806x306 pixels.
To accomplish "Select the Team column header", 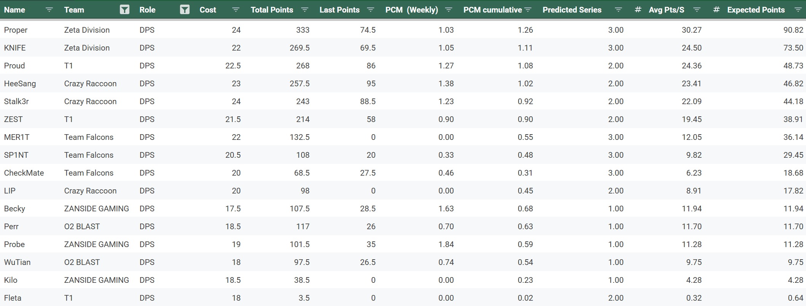I will pyautogui.click(x=74, y=10).
